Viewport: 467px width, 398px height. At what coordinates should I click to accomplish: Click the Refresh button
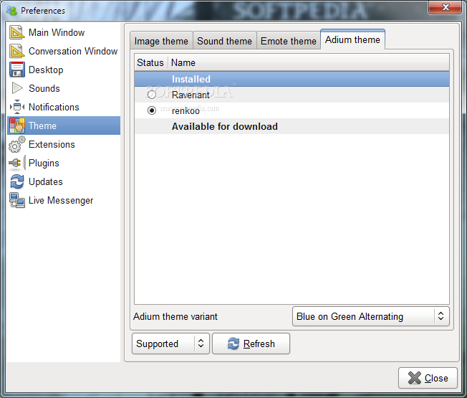pos(251,343)
